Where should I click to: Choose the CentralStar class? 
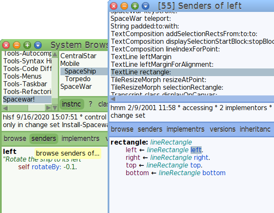[x=78, y=56]
